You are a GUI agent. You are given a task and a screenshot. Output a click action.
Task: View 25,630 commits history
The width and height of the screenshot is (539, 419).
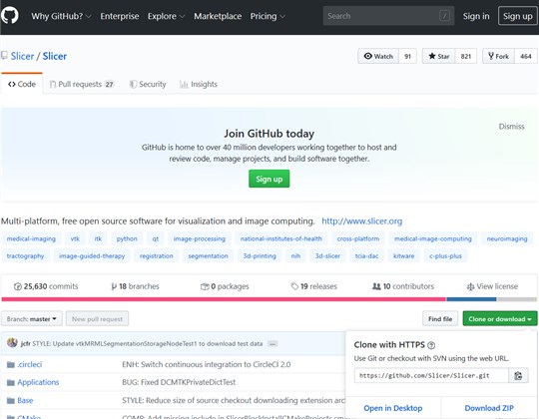(46, 286)
